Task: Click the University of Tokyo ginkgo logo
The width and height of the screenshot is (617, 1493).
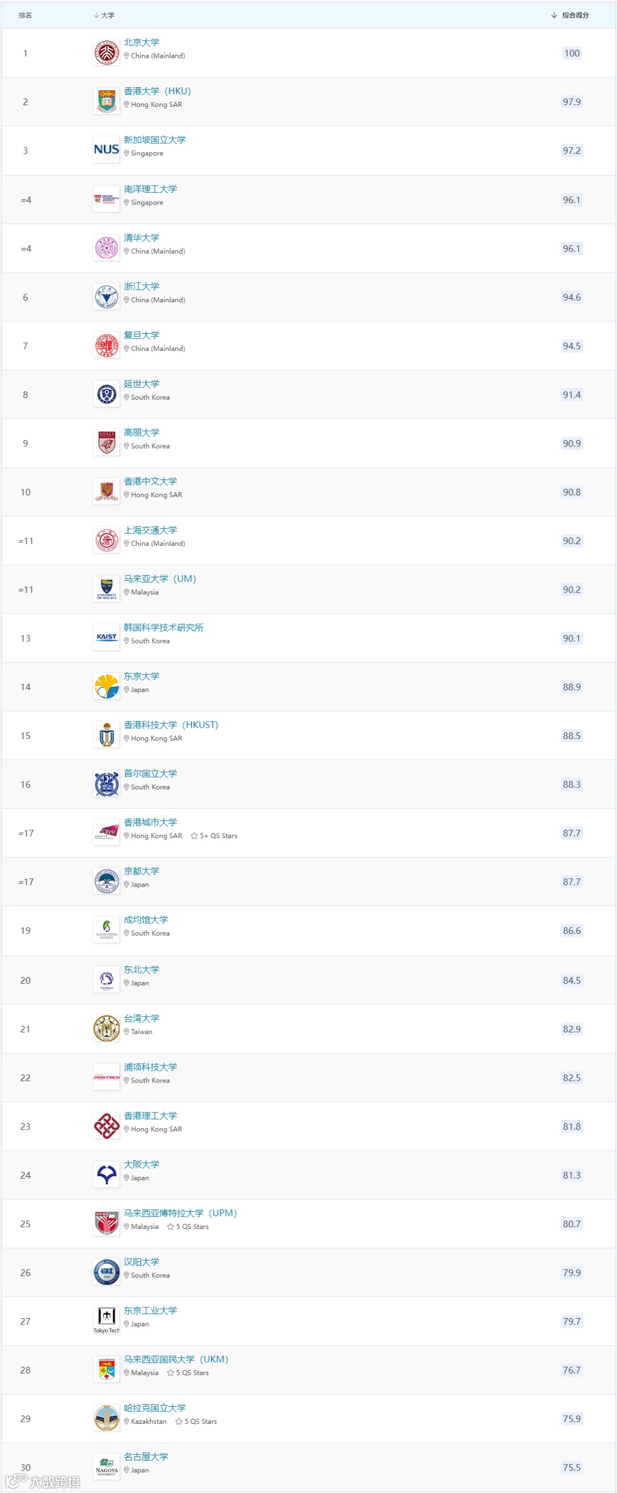Action: (107, 686)
